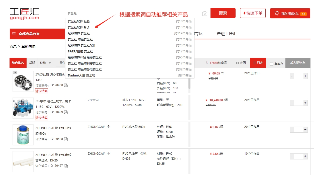Click quantity field in PVC电线管 row

299,156
